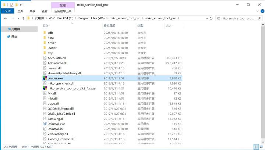Select 网络 in navigation pane

point(12,37)
